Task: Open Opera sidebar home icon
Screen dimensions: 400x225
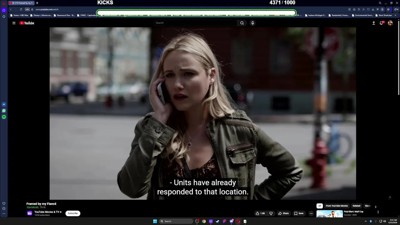Action: [x=4, y=10]
